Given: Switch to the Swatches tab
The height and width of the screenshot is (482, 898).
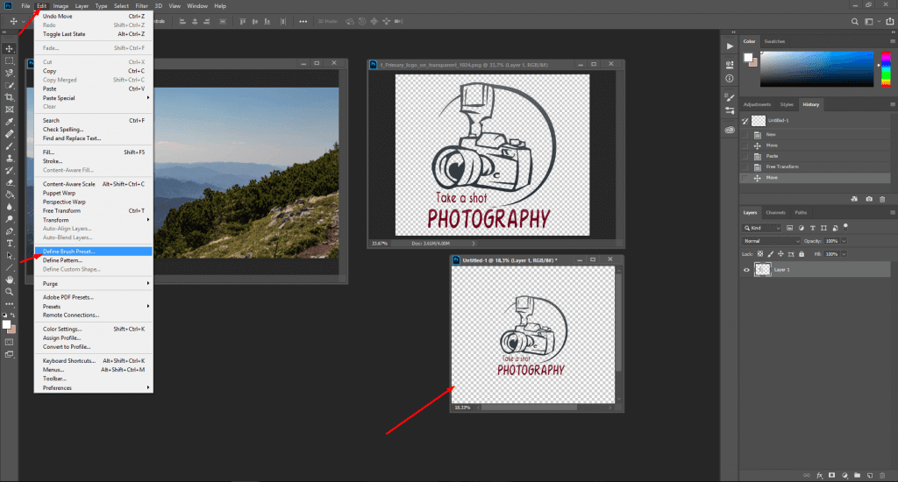Looking at the screenshot, I should (774, 41).
